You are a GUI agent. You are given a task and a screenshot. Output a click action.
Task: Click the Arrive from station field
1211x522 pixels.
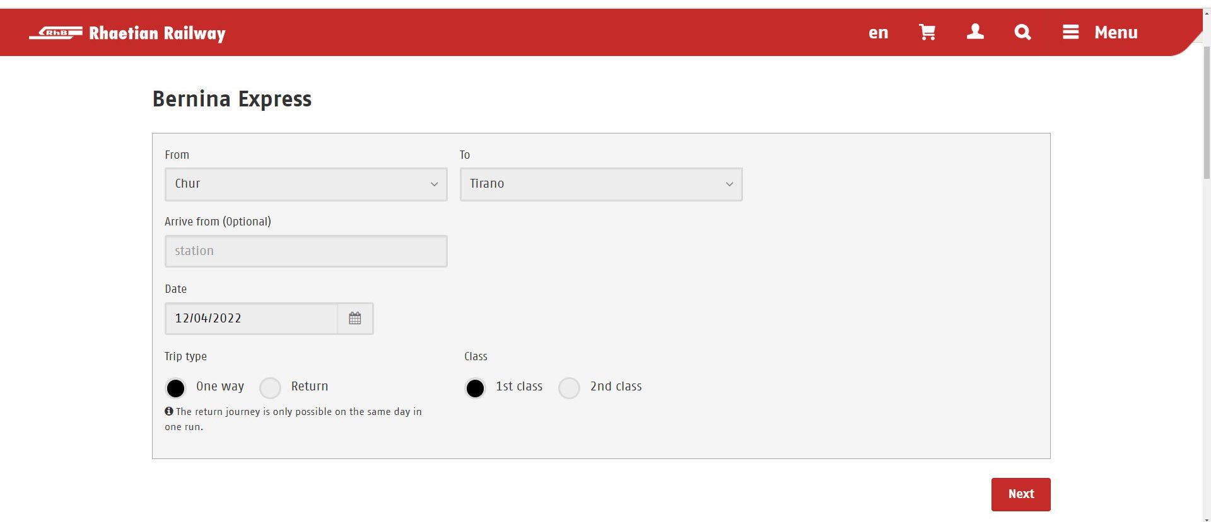(306, 251)
